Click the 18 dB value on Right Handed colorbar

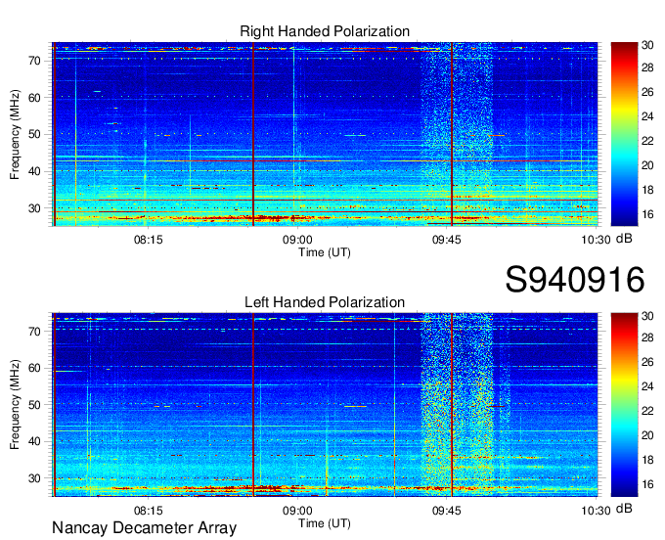[647, 190]
